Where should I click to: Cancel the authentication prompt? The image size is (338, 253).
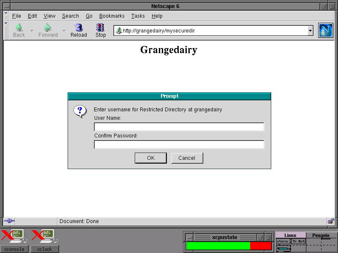coord(187,158)
